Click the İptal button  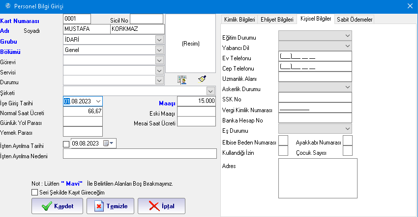161,206
